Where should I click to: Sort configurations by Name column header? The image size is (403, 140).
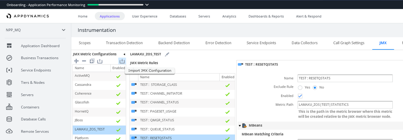[x=91, y=68]
